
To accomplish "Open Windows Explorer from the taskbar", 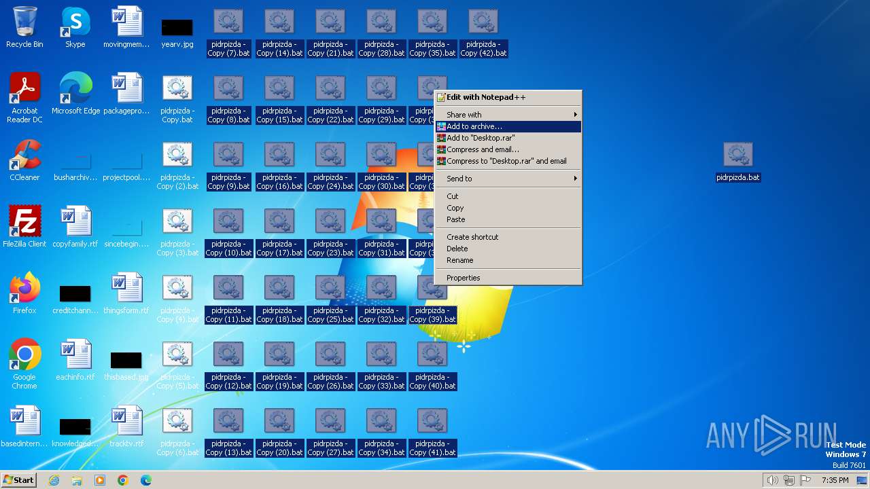I will [x=77, y=480].
